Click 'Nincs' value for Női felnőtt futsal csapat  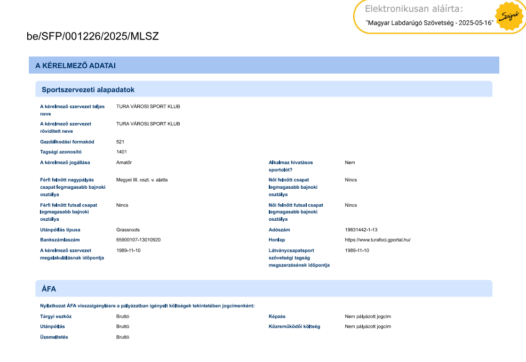pos(350,205)
